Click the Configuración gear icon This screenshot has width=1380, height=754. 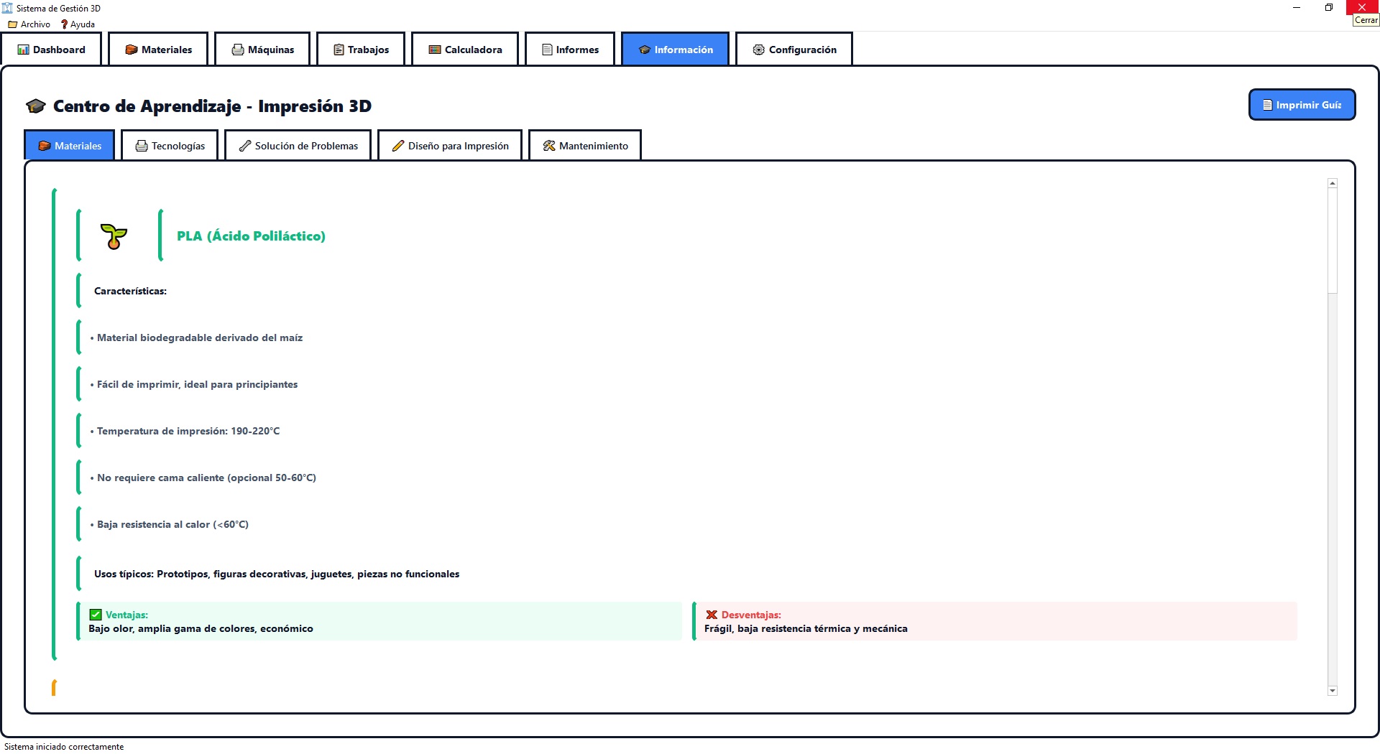pos(758,50)
